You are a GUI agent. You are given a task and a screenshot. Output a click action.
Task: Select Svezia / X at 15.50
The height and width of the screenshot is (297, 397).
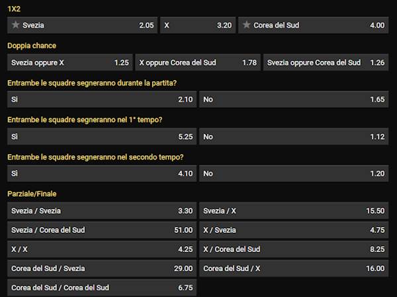tap(294, 211)
